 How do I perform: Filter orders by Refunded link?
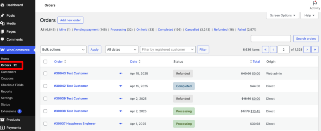click(x=221, y=30)
